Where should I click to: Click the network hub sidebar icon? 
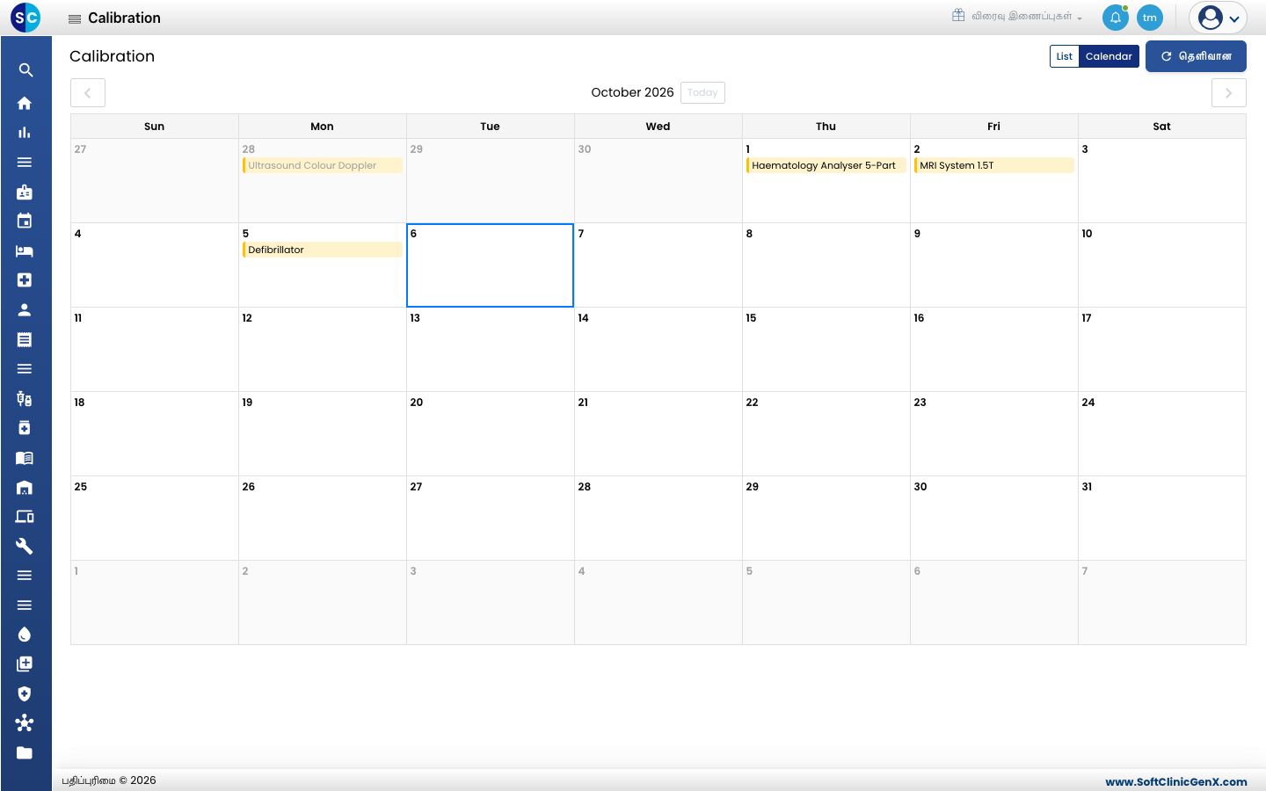pos(25,723)
